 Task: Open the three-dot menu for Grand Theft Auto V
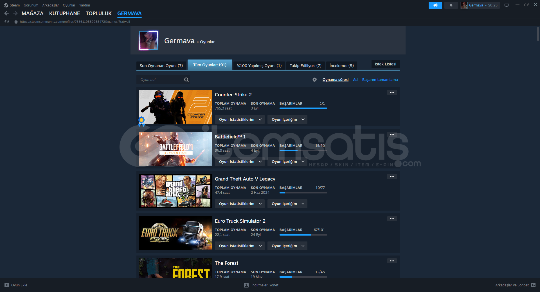coord(392,177)
